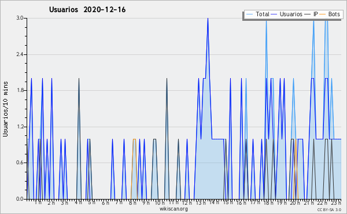Click the 3.0 y-axis value

click(x=20, y=18)
